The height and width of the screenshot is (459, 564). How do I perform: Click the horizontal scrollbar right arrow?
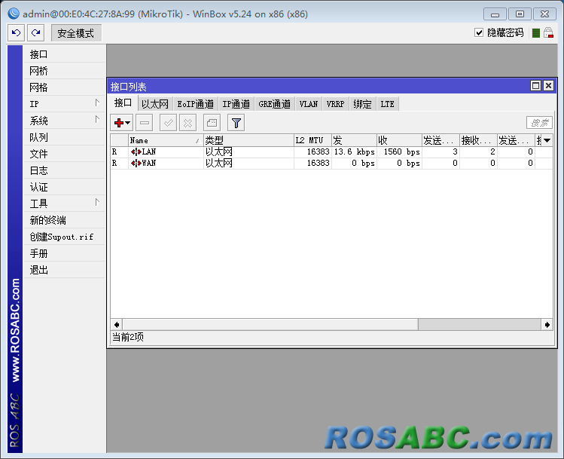tap(547, 325)
